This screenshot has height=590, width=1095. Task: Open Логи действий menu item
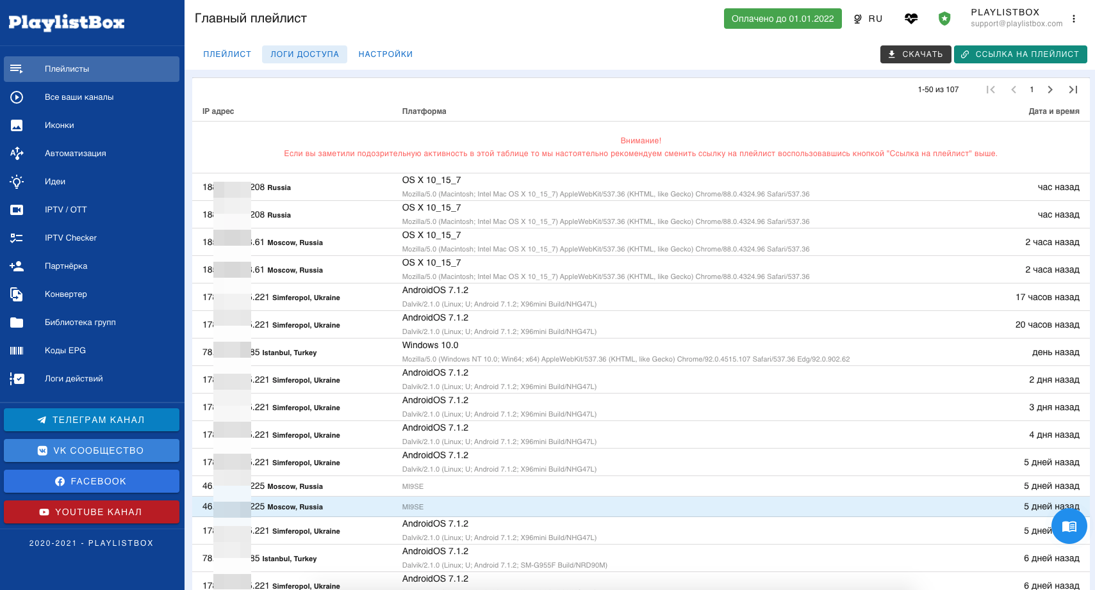92,379
